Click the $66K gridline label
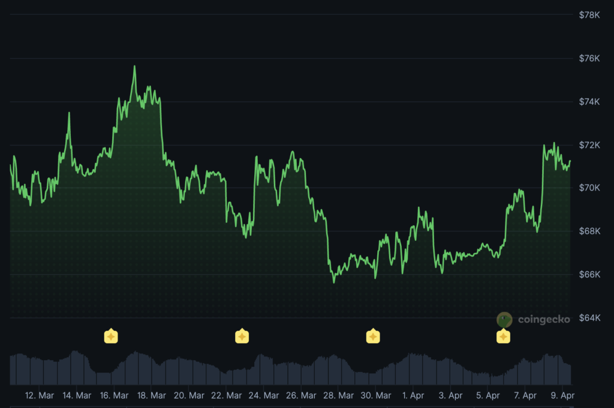 [588, 274]
